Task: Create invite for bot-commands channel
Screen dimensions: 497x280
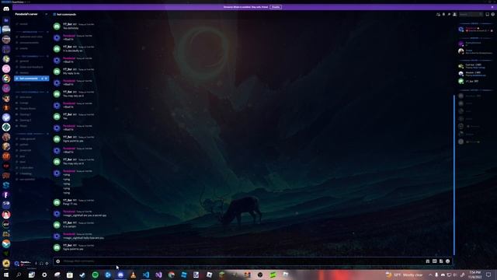Action: pos(43,79)
